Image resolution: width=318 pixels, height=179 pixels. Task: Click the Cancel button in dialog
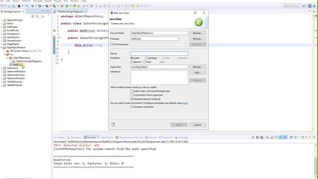197,125
